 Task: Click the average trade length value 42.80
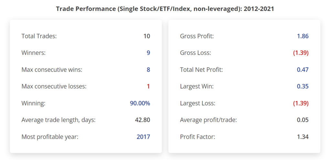(x=143, y=120)
